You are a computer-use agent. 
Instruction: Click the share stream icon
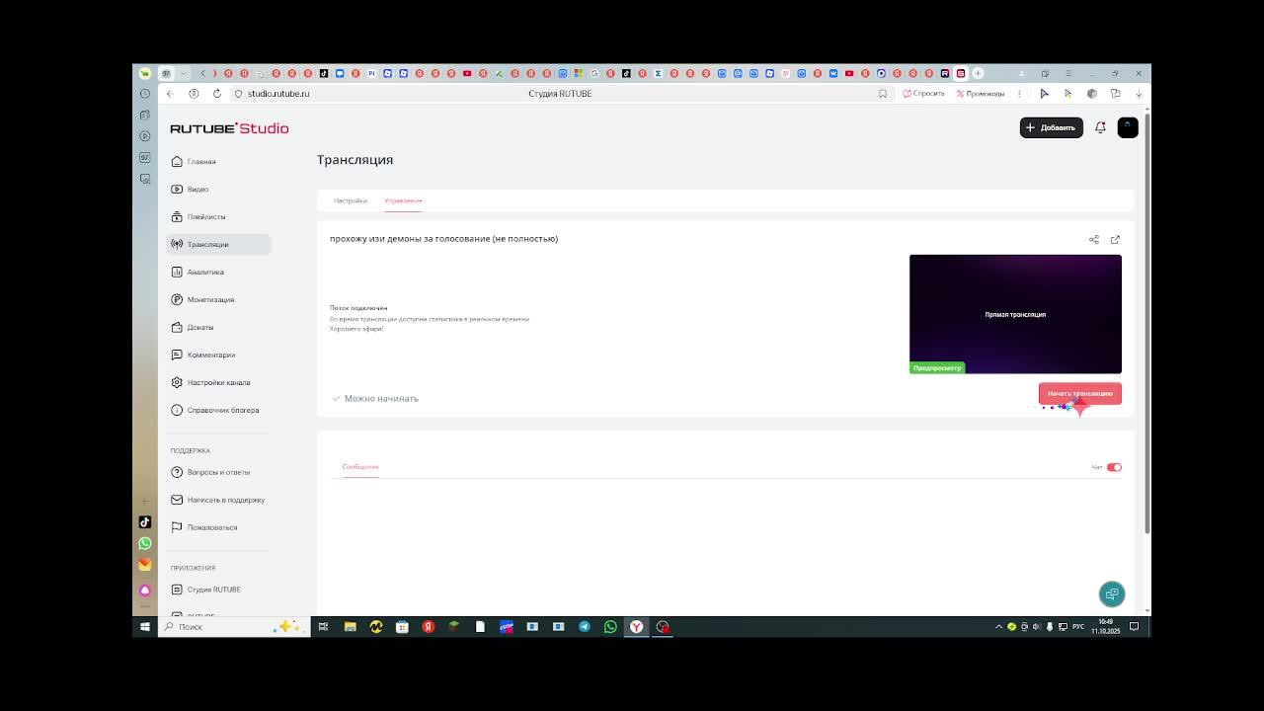(1094, 240)
